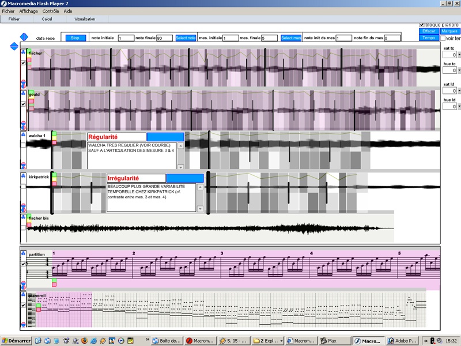Click the green marker square on fischer track
The image size is (461, 346).
point(29,52)
